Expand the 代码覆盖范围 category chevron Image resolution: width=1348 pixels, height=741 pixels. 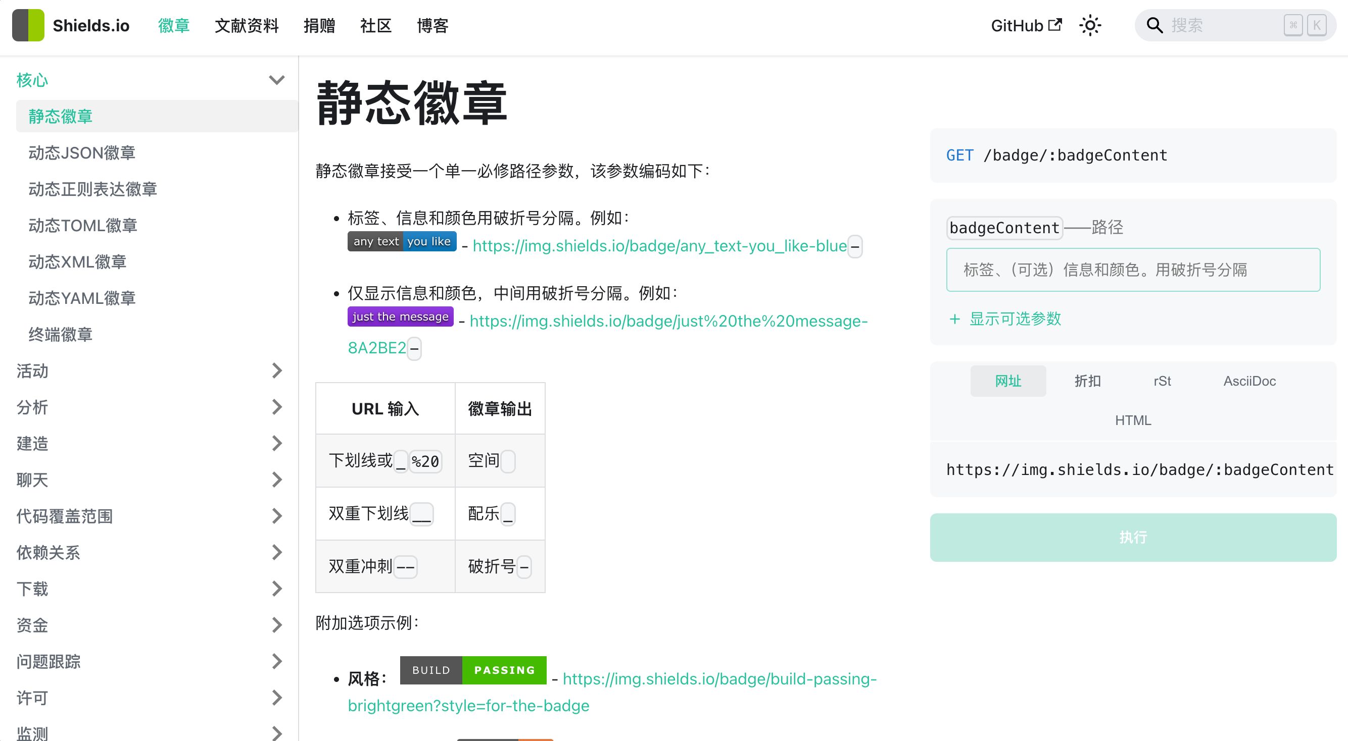[x=277, y=516]
